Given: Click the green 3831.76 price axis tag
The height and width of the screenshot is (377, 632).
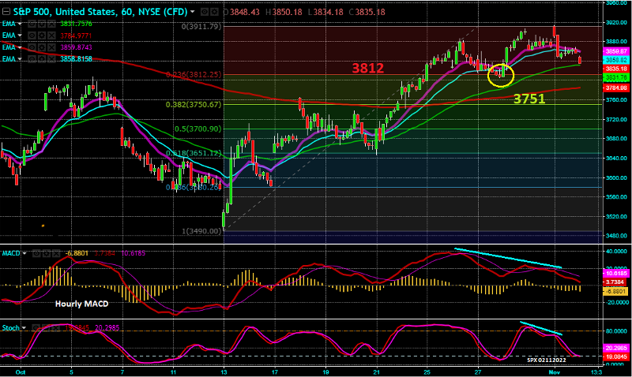Looking at the screenshot, I should pos(616,77).
